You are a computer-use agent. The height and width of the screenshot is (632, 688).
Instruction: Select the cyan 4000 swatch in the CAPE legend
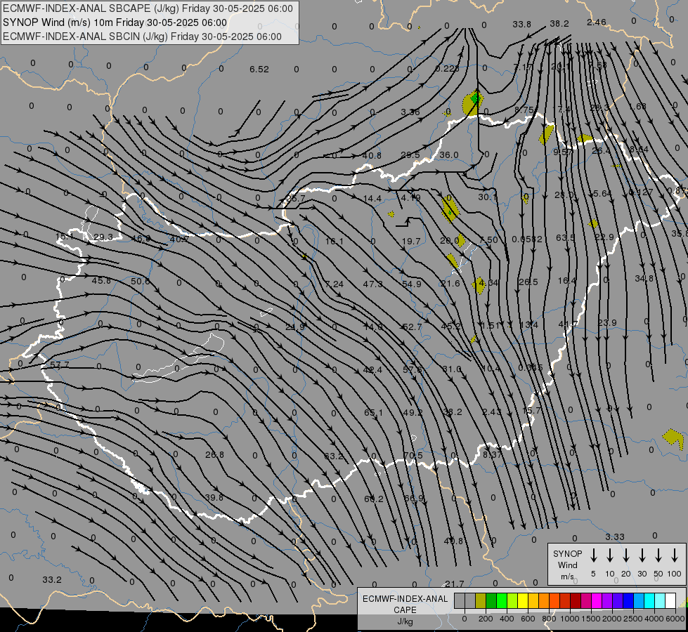point(649,600)
